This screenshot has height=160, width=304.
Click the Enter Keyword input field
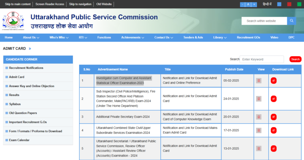coord(261,59)
